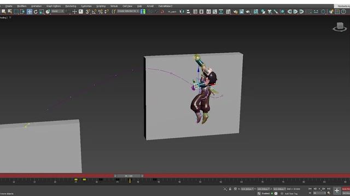This screenshot has height=196, width=350.
Task: Toggle Keyboard Shortcut Override icon
Action: coord(81,11)
